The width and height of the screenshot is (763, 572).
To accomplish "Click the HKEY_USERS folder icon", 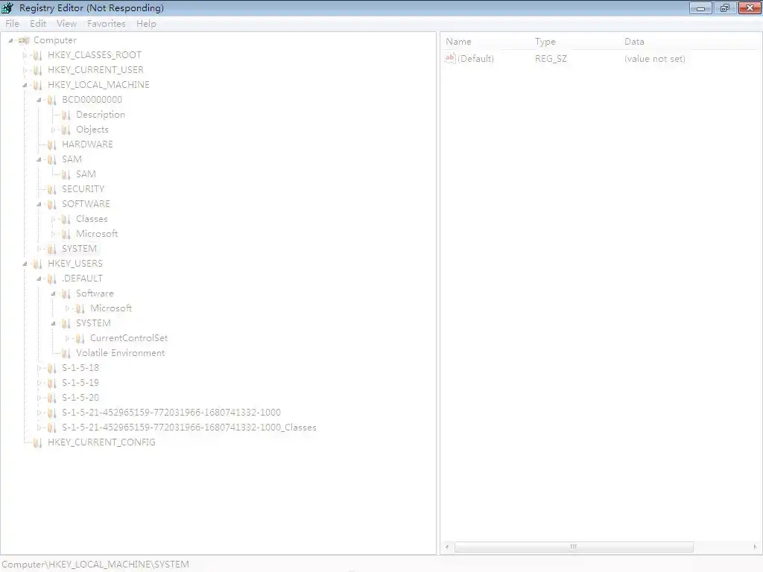I will (37, 264).
